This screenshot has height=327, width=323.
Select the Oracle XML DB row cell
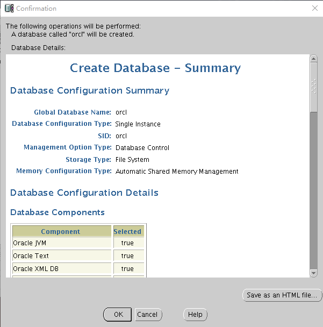[x=62, y=268]
